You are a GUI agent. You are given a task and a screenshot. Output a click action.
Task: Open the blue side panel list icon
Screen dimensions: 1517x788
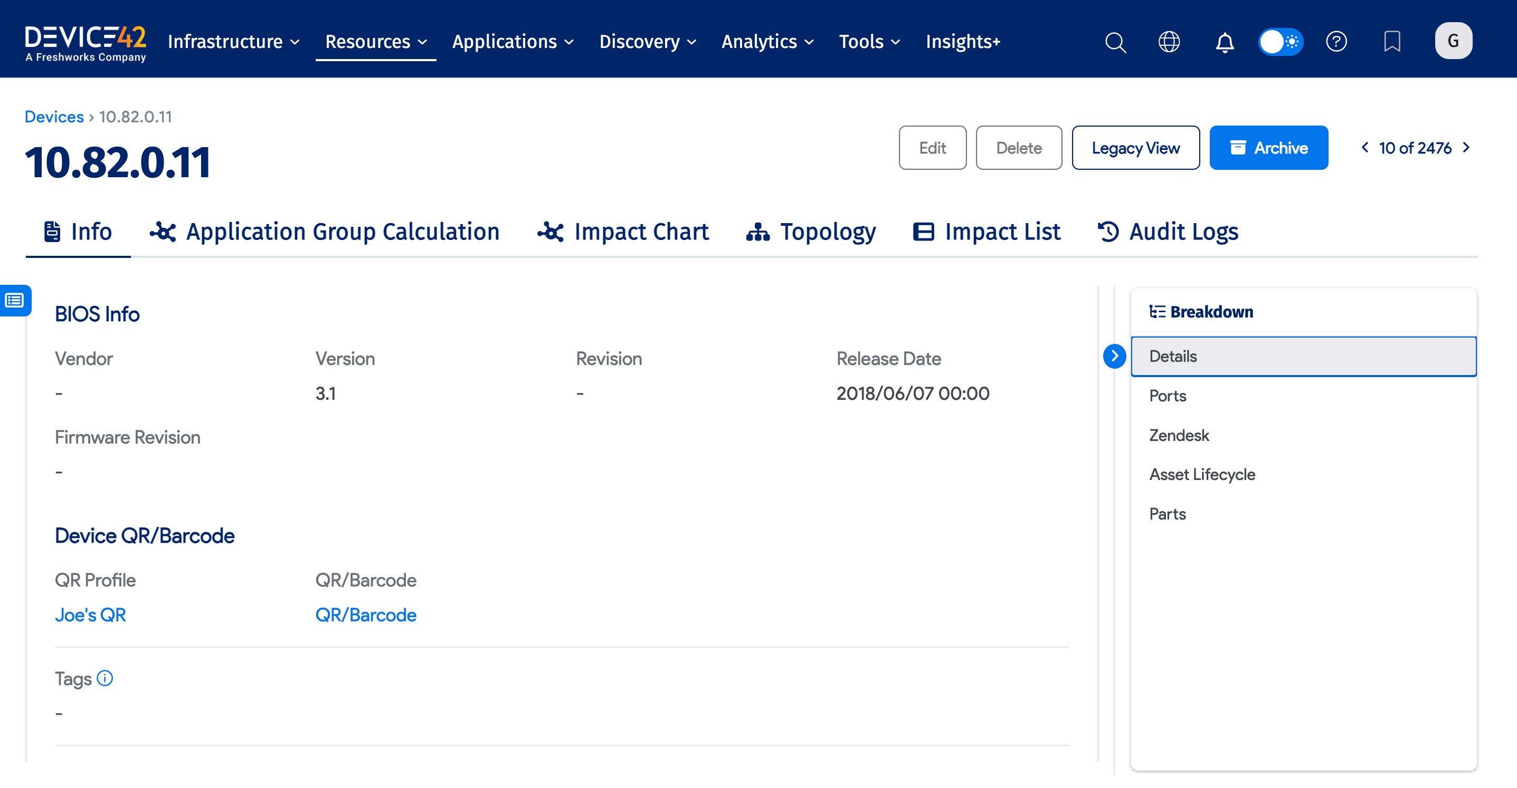(15, 301)
